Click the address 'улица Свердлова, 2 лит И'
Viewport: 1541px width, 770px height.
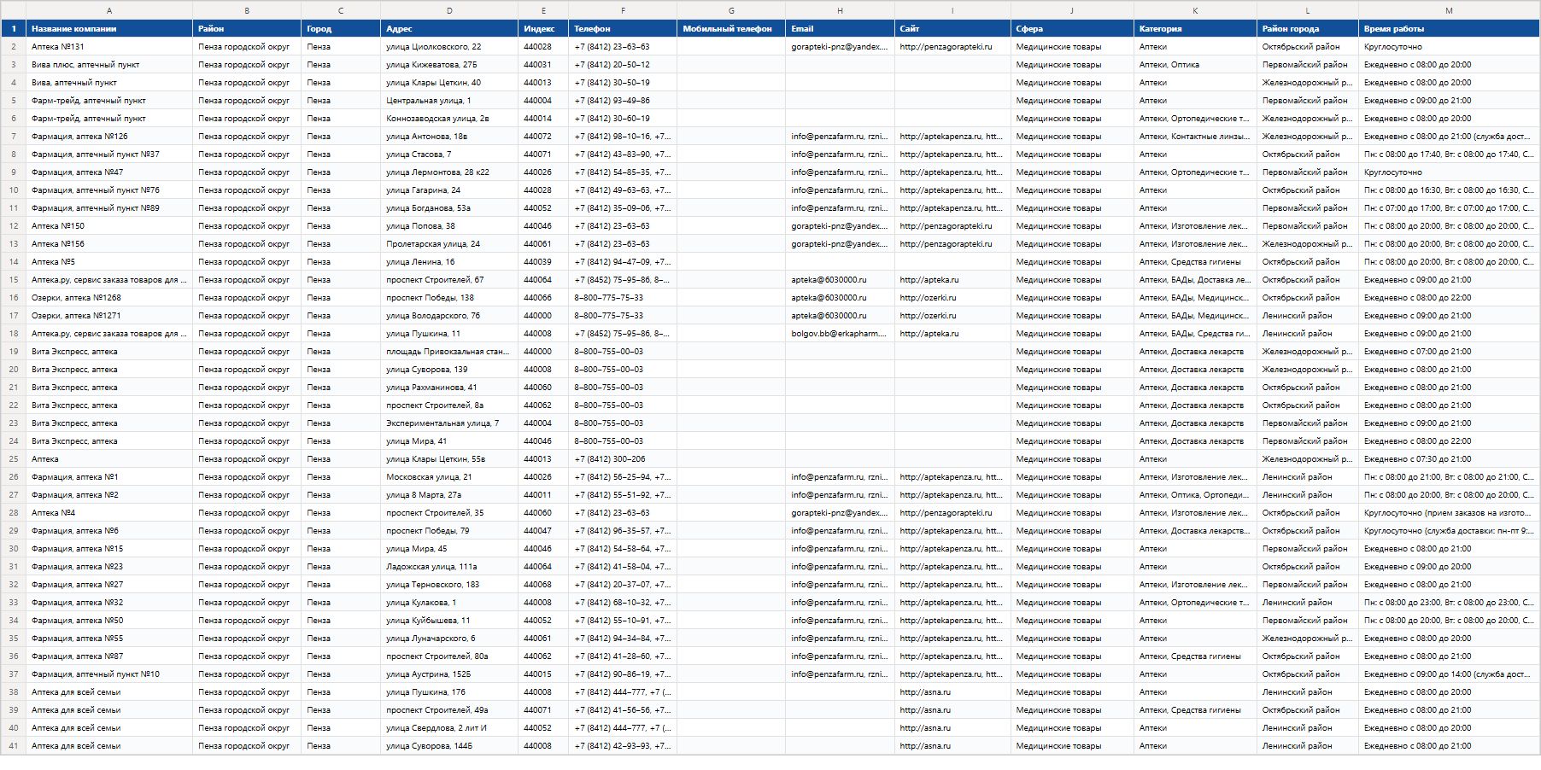(449, 728)
